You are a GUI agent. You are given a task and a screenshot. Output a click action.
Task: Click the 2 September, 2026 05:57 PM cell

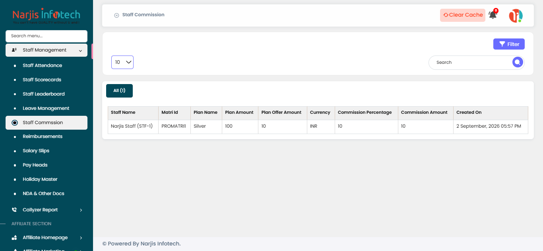click(491, 126)
